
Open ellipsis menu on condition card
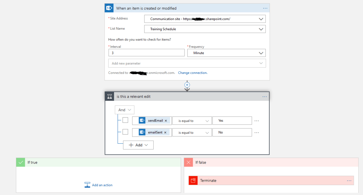pos(265,97)
